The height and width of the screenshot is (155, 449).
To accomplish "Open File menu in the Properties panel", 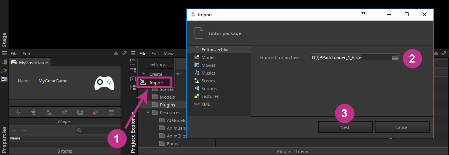I will tap(14, 54).
